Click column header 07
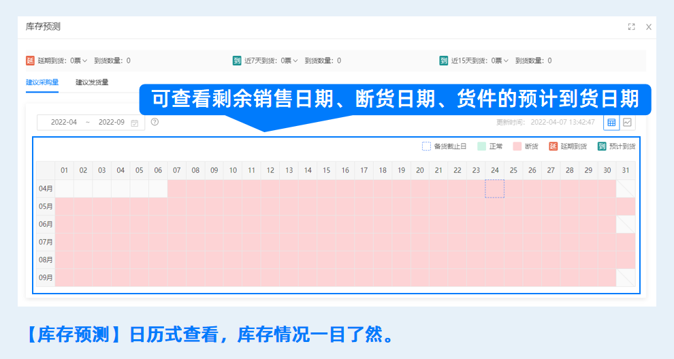 [x=176, y=170]
